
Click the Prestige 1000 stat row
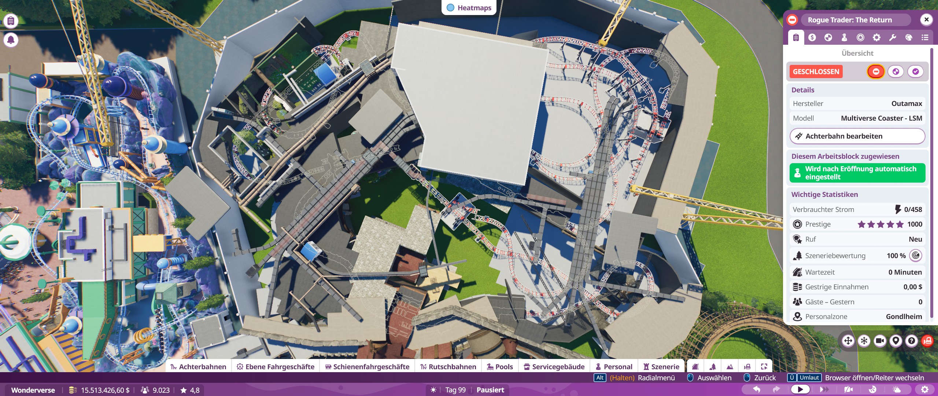[857, 224]
